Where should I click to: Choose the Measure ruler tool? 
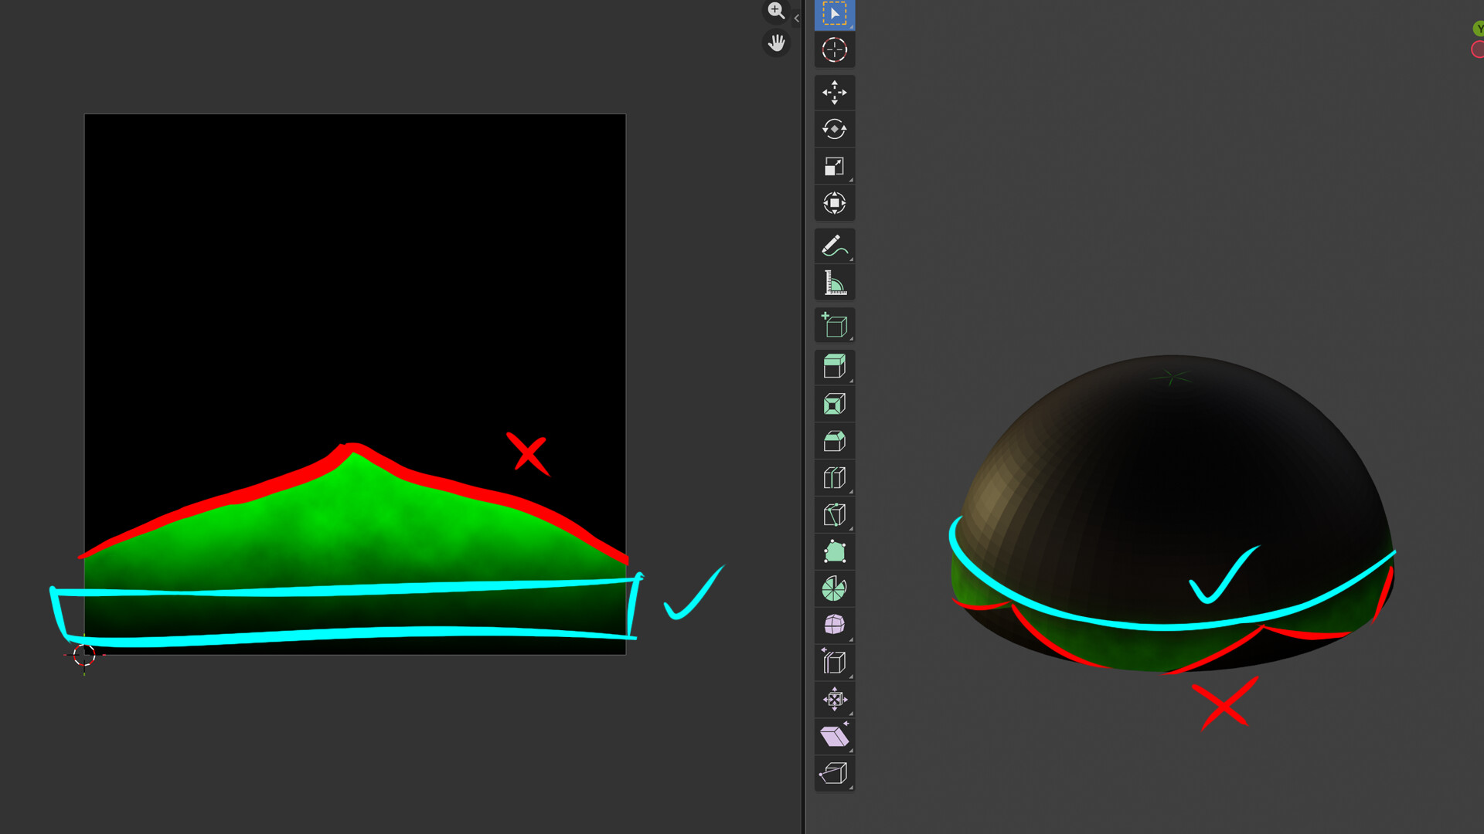[x=834, y=283]
